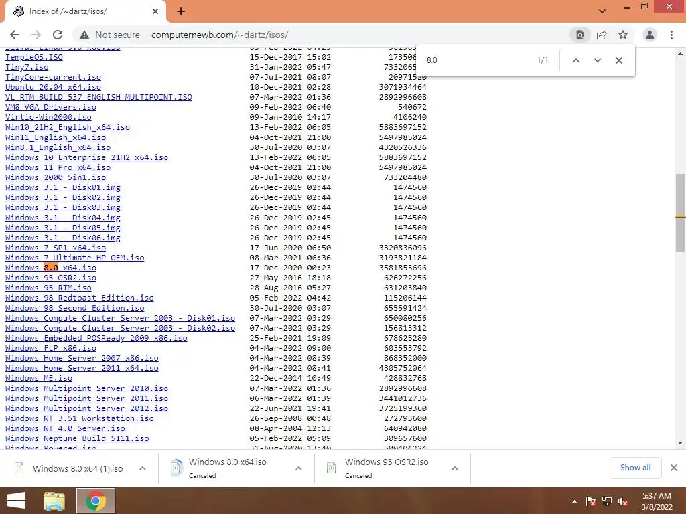This screenshot has height=514, width=686.
Task: Download Windows 3.1 - Disk01.img
Action: 62,187
